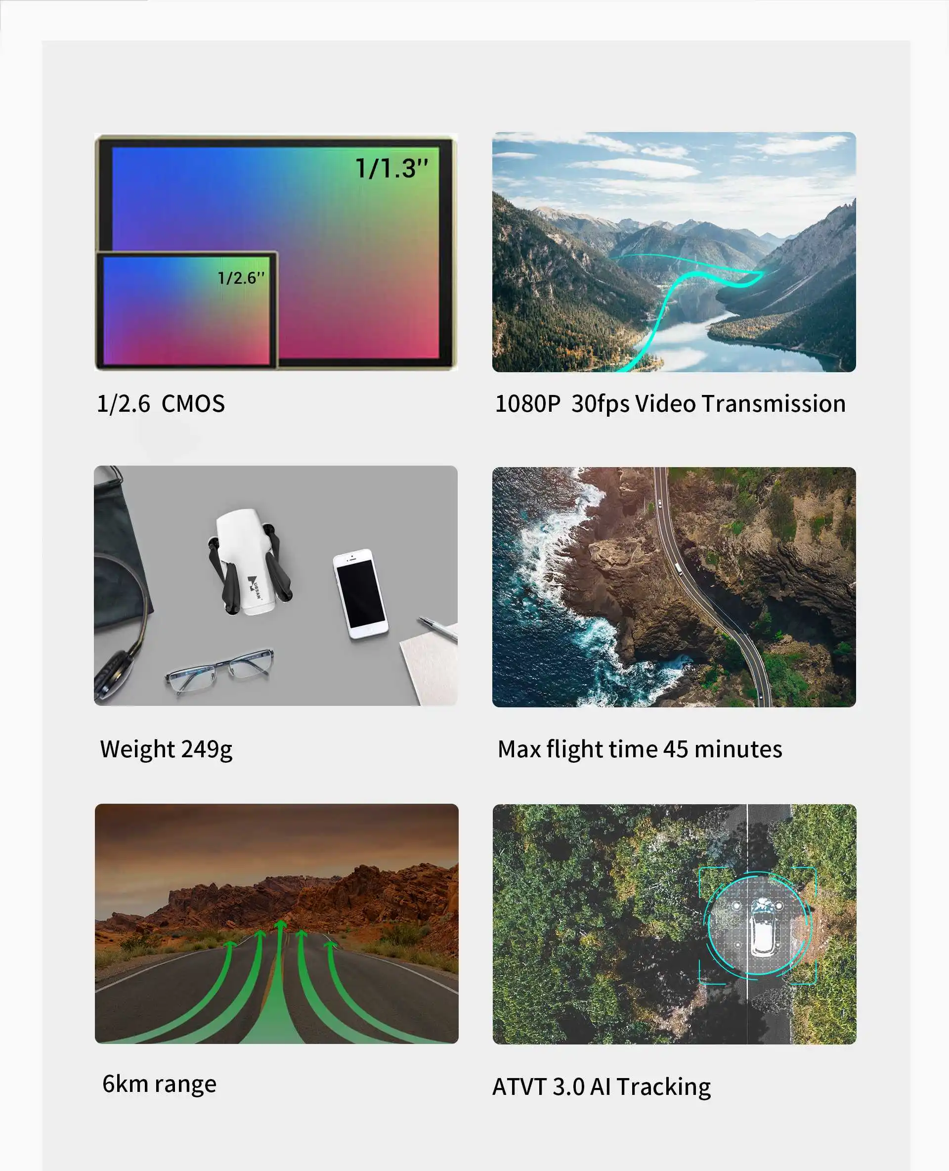949x1171 pixels.
Task: Click the cyan AI tracking circle
Action: pyautogui.click(x=758, y=925)
